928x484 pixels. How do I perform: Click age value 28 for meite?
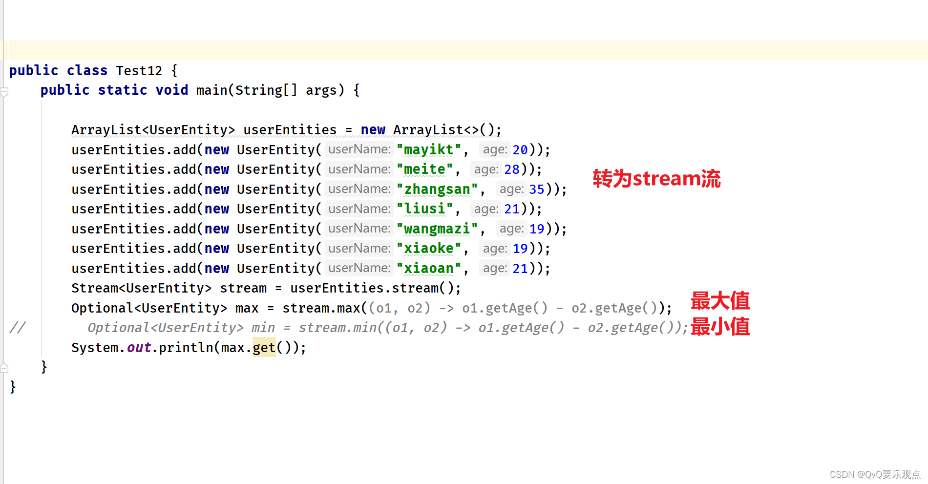[x=511, y=169]
